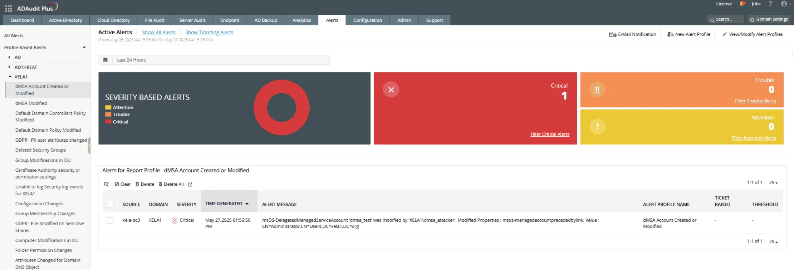Select Folder Permission Changes profile
The image size is (794, 270).
point(44,251)
